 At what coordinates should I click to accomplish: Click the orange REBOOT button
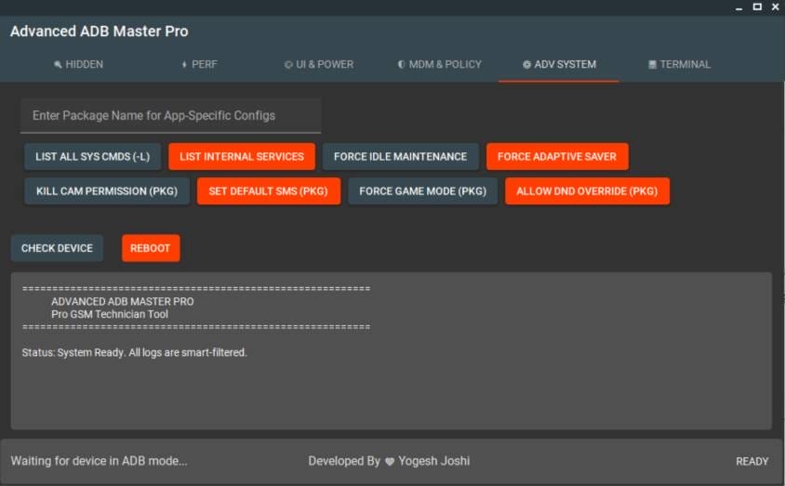(150, 248)
